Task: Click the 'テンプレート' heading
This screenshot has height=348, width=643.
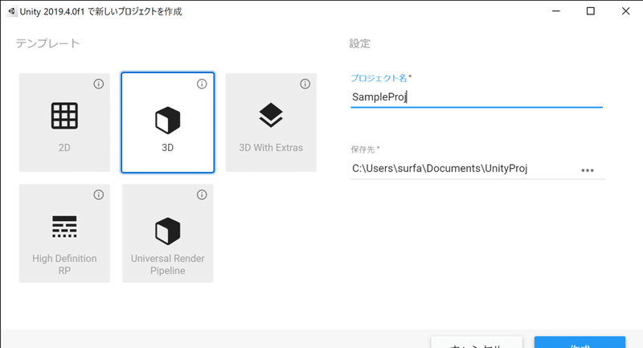Action: pos(47,43)
